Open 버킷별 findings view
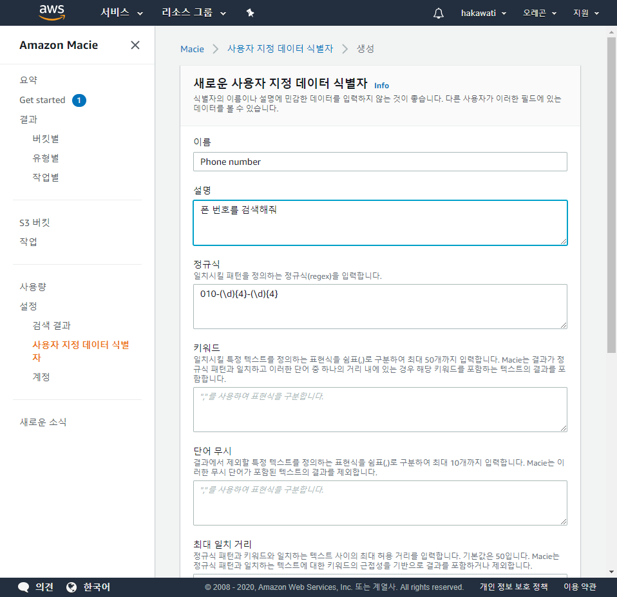 coord(46,138)
